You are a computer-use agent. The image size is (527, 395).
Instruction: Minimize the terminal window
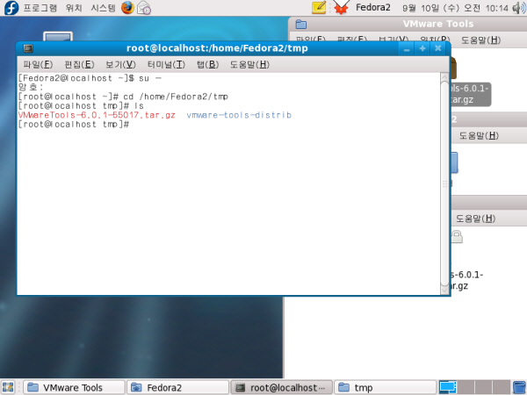click(x=407, y=49)
